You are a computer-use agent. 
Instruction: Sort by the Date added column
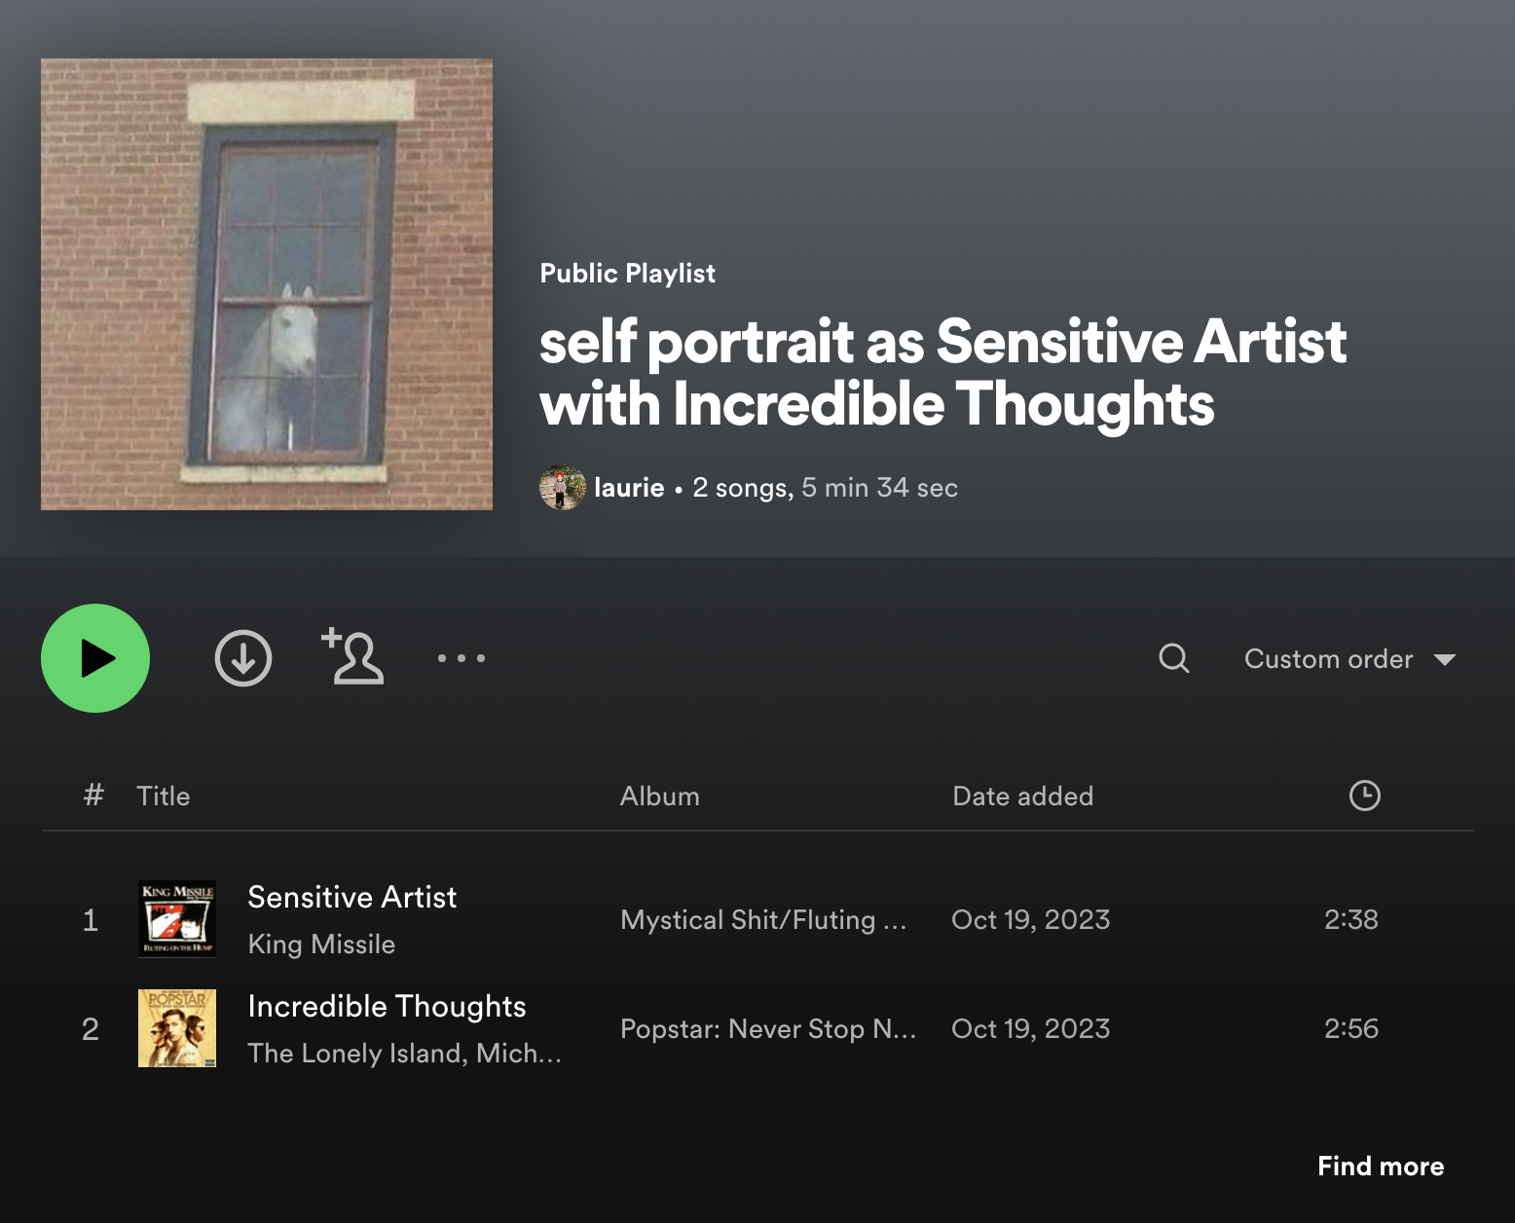tap(1022, 797)
